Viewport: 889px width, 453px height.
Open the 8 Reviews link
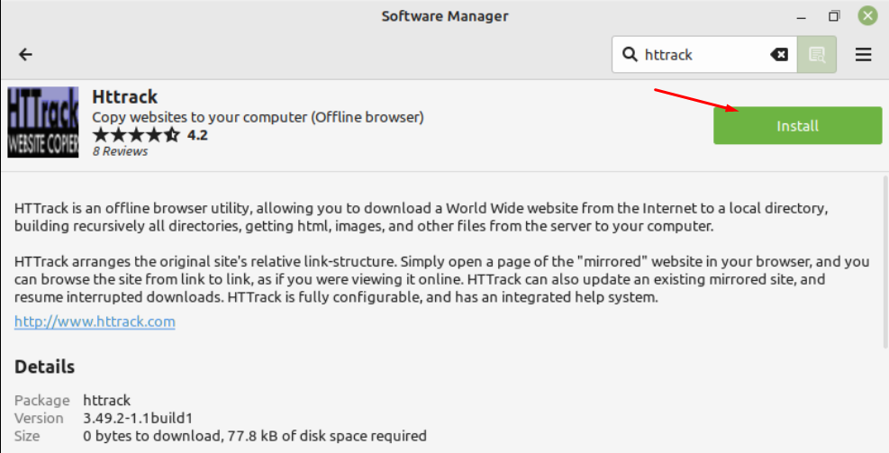[x=120, y=151]
